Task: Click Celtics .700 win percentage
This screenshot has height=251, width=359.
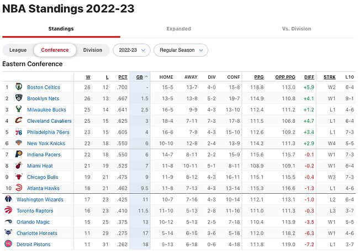Action: pyautogui.click(x=122, y=87)
